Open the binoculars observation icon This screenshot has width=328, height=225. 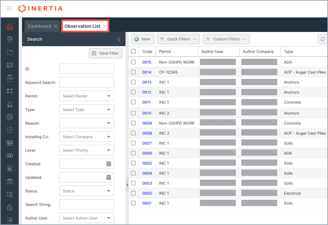10,156
